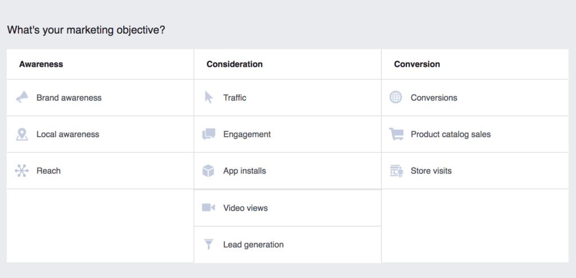The image size is (576, 278).
Task: Select the Traffic objective label
Action: (x=235, y=98)
